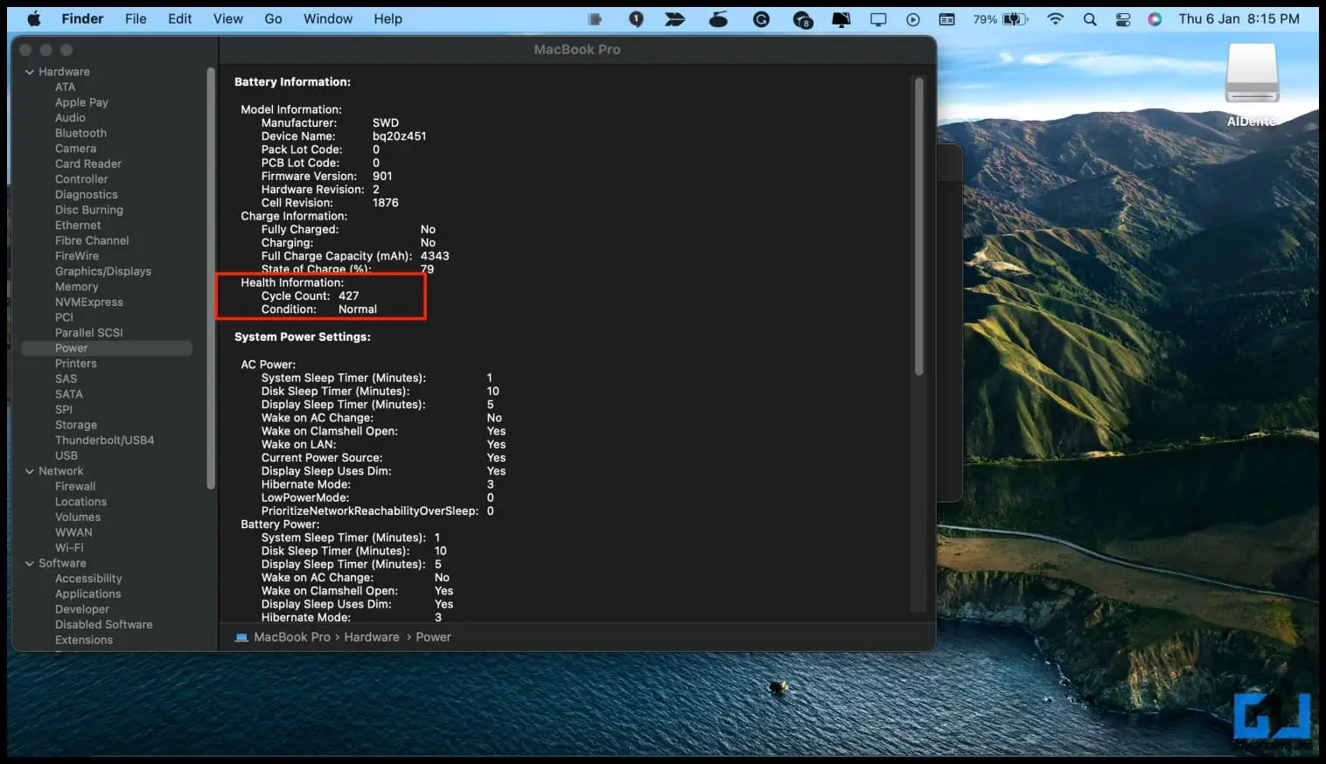
Task: Click the sidebar vertical scrollbar
Action: 210,278
